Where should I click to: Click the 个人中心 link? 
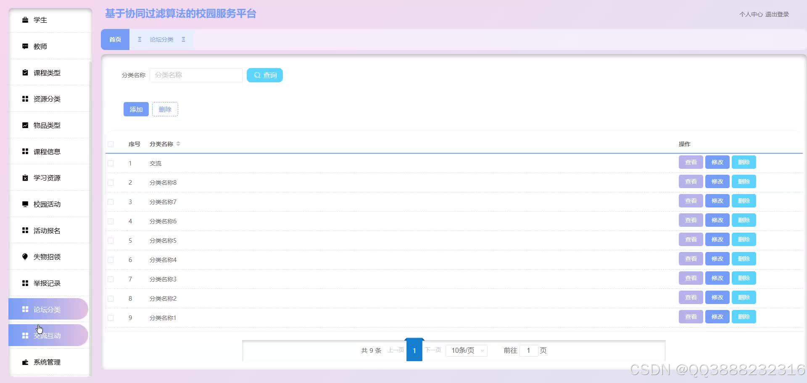click(751, 14)
